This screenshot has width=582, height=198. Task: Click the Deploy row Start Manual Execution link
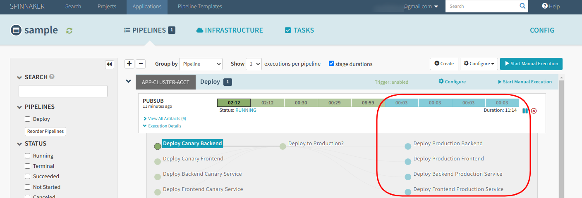pyautogui.click(x=525, y=82)
